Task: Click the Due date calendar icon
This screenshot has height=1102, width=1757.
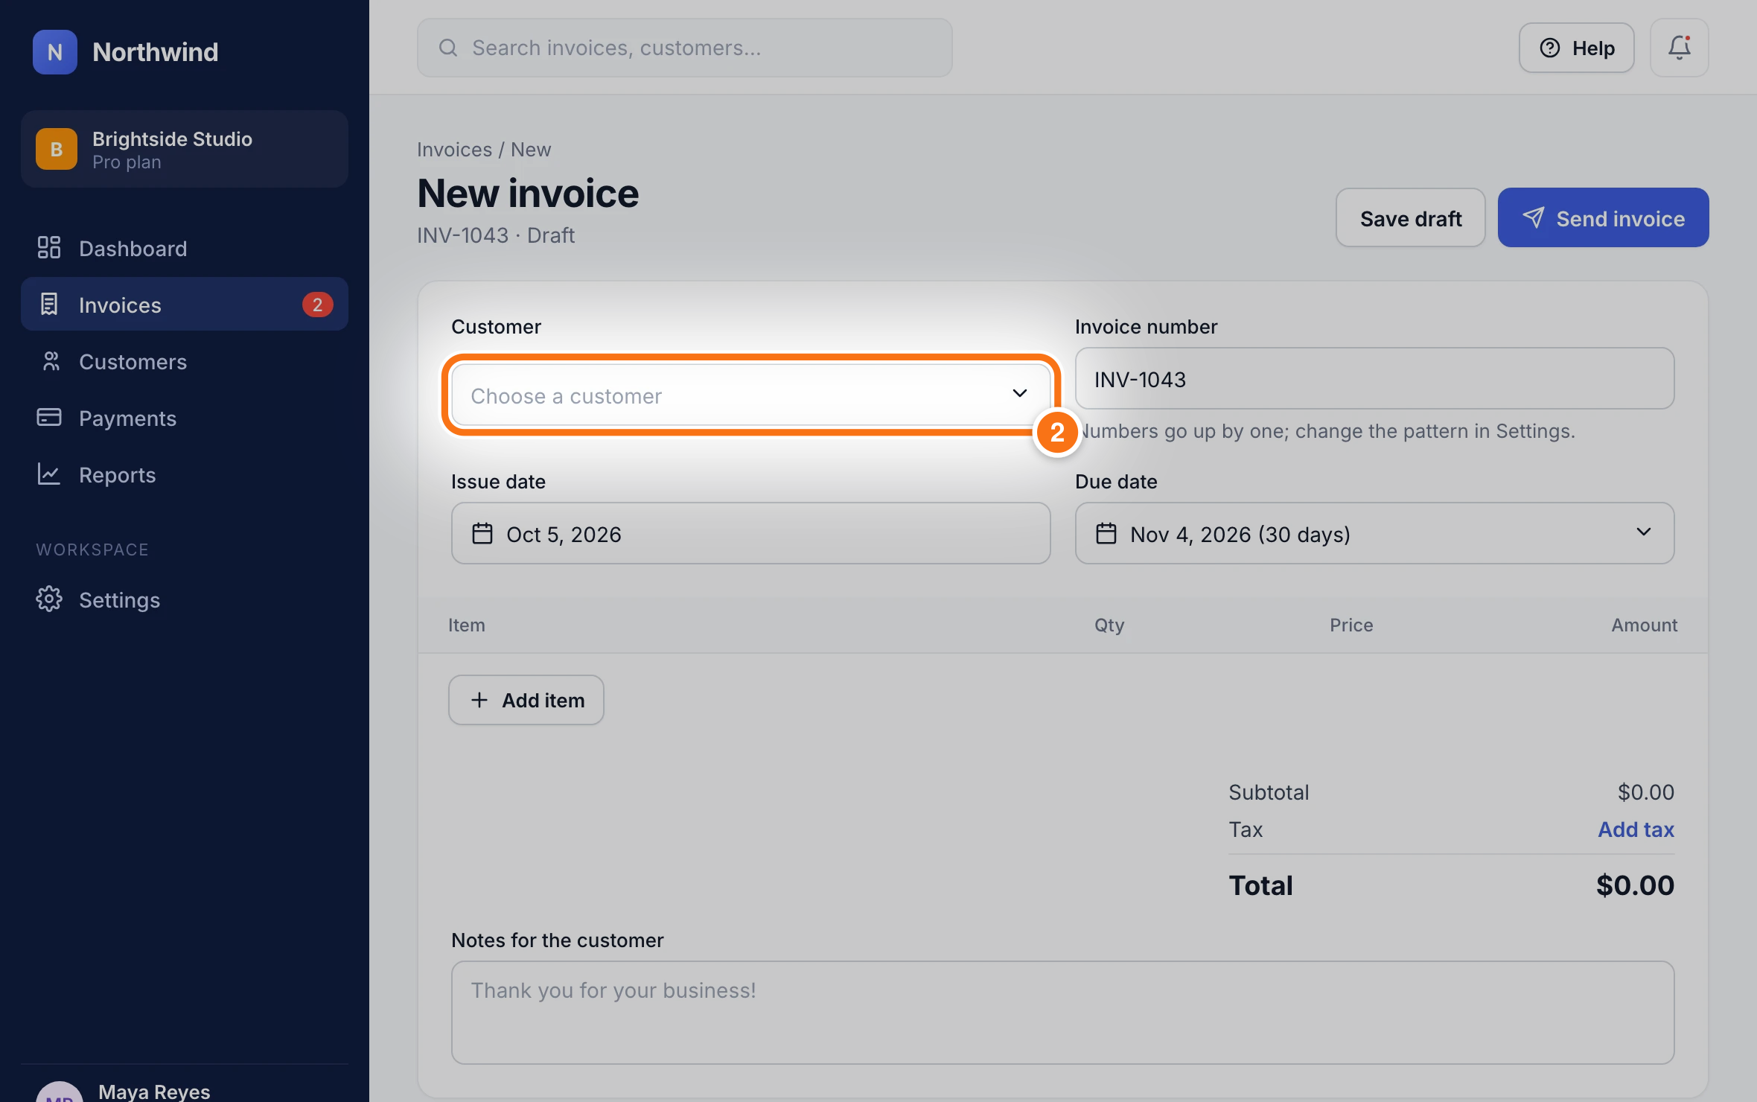Action: [1106, 534]
